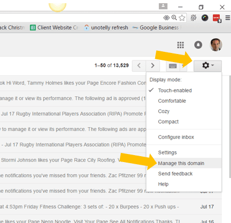Click the Google apps grid icon

click(180, 45)
